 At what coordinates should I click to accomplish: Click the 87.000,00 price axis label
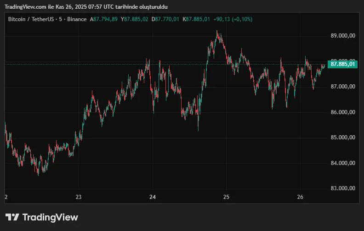(343, 87)
